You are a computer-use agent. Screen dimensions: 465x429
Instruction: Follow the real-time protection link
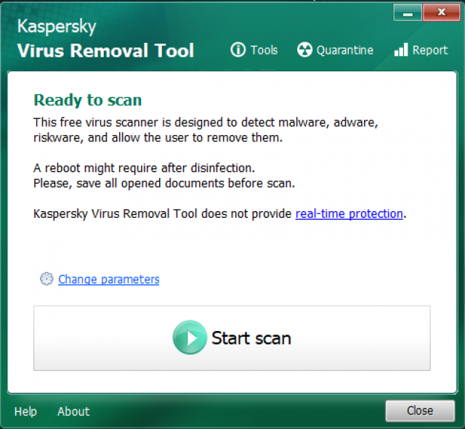pyautogui.click(x=349, y=213)
